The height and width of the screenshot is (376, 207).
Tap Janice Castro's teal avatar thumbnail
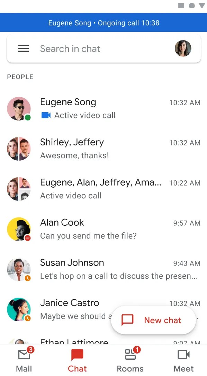pos(19,309)
